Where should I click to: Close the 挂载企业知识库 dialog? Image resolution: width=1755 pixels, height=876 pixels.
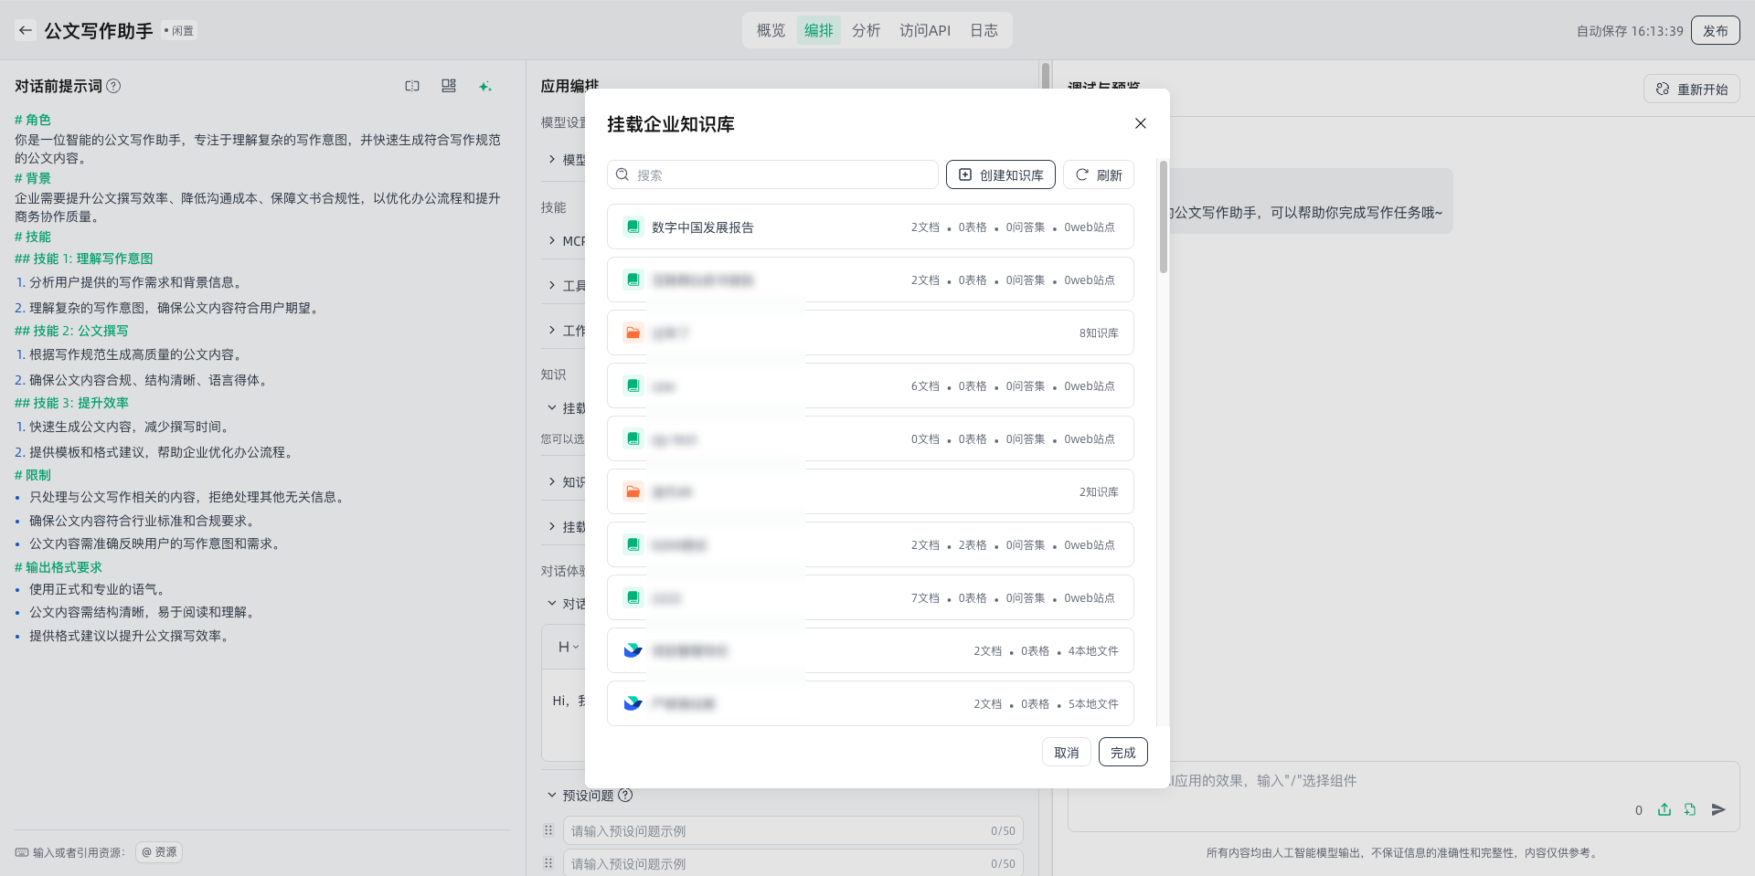coord(1140,123)
